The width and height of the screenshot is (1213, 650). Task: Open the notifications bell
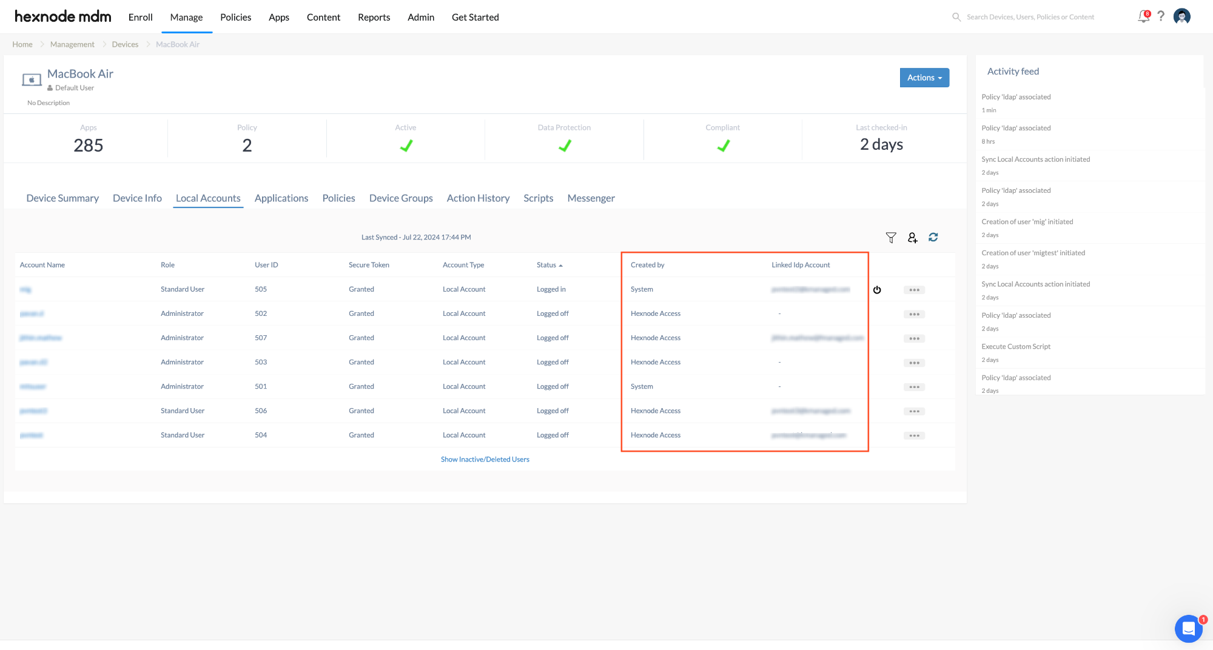click(1143, 16)
